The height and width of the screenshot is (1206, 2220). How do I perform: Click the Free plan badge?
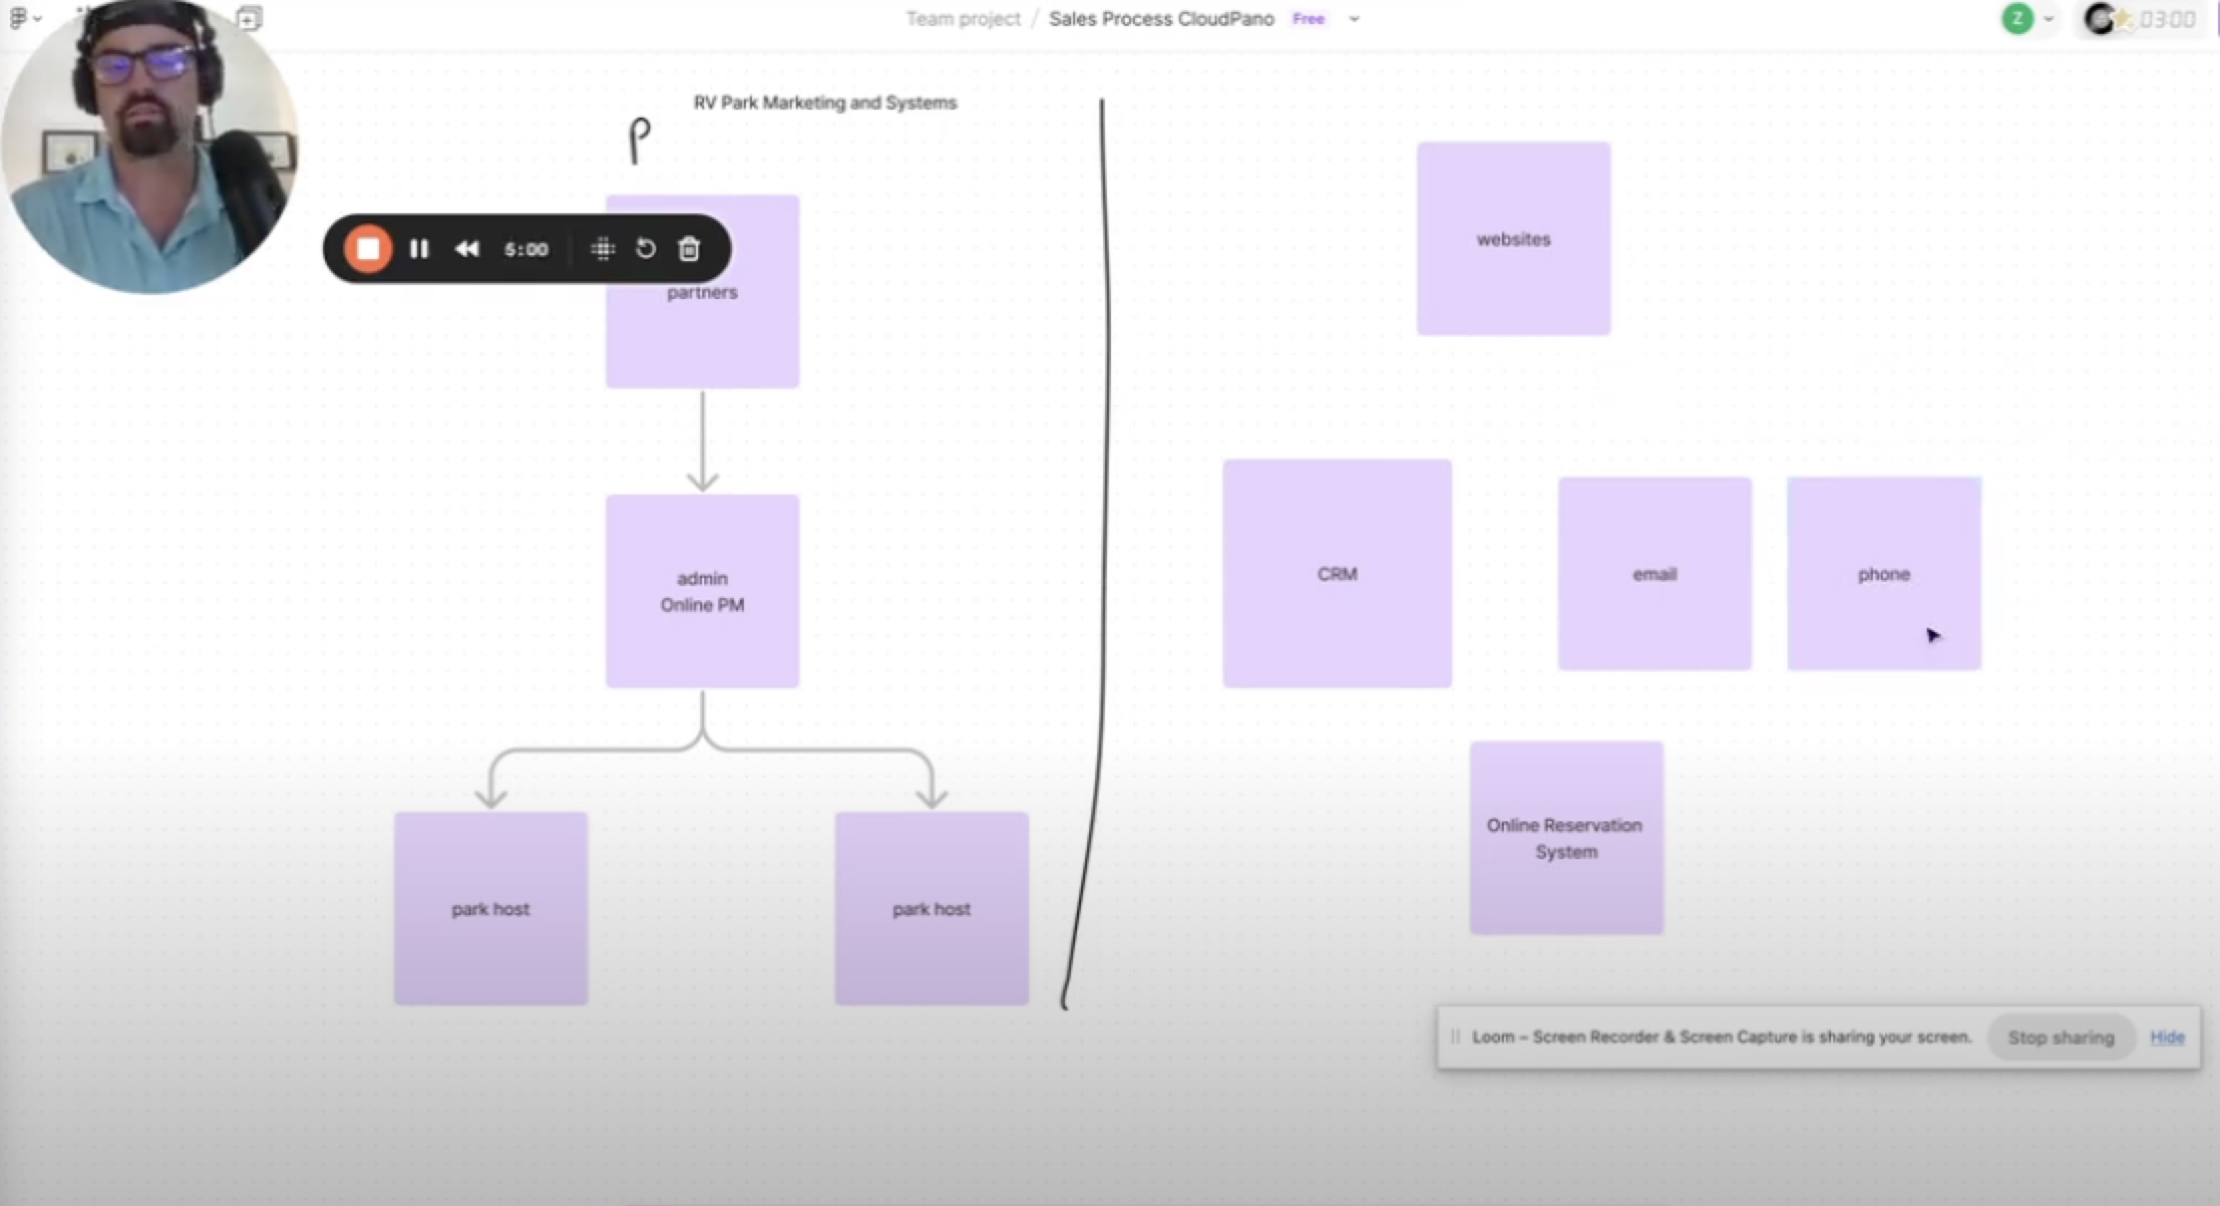pos(1307,19)
